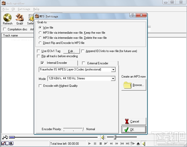The height and width of the screenshot is (147, 187).
Task: Click the help question mark button of MP3 Settings
Action: (132, 15)
